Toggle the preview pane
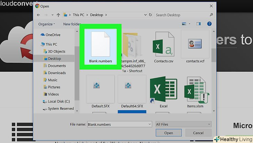Image resolution: width=253 pixels, height=143 pixels. coord(198,24)
